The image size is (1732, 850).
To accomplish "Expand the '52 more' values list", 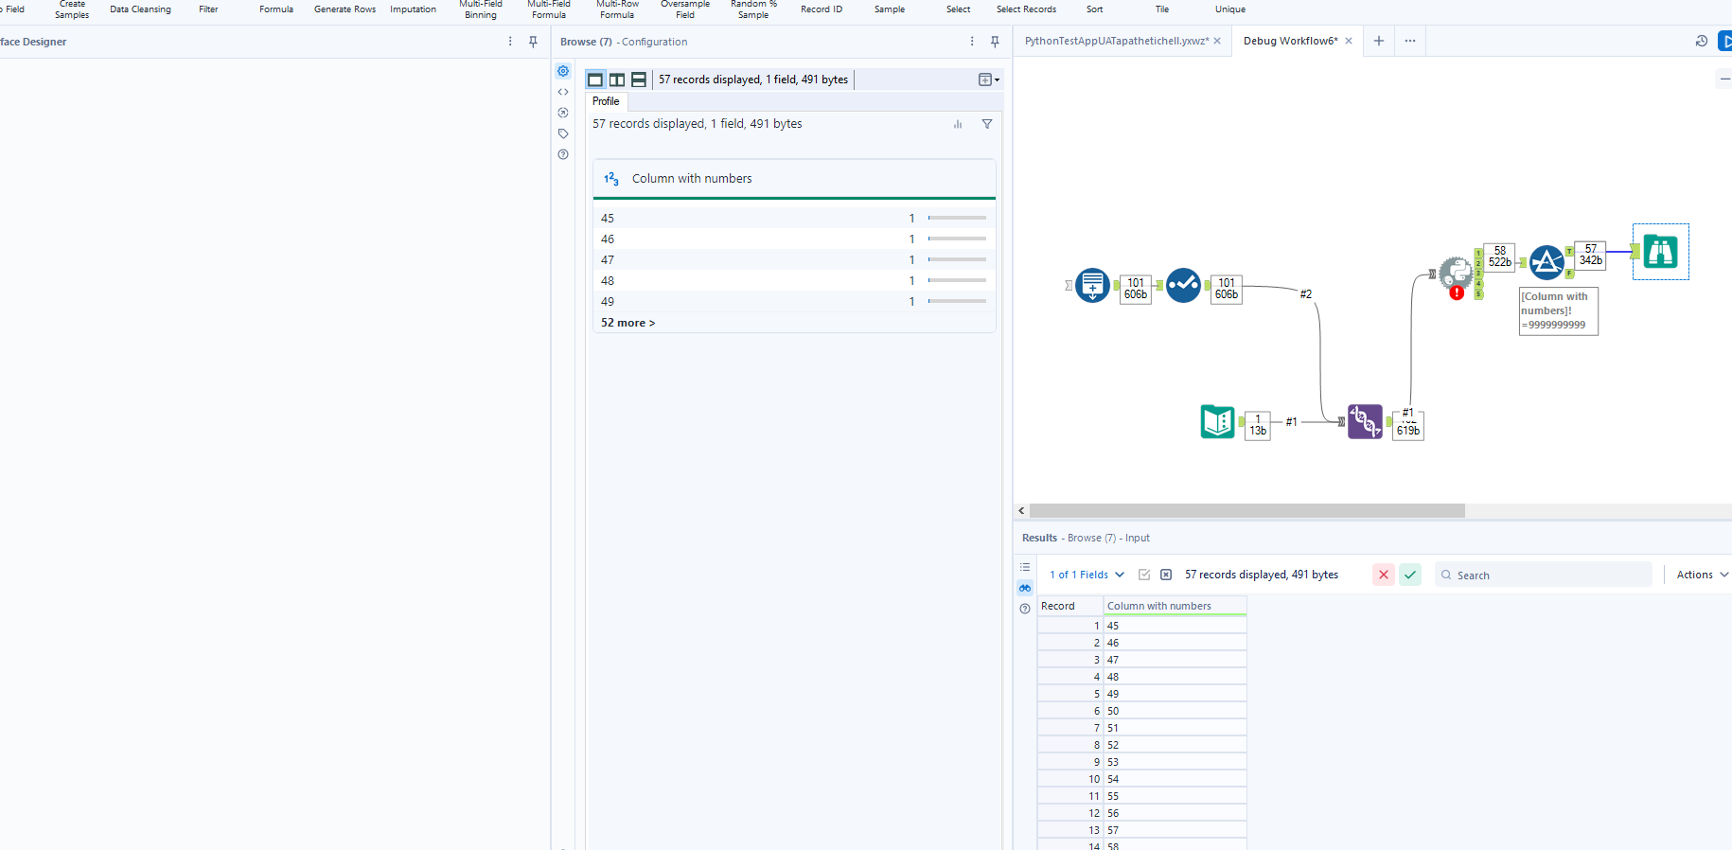I will [x=627, y=323].
